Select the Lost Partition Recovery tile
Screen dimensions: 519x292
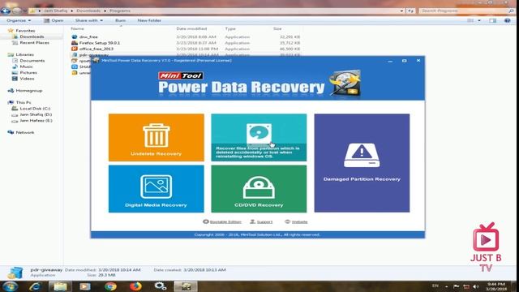point(259,137)
